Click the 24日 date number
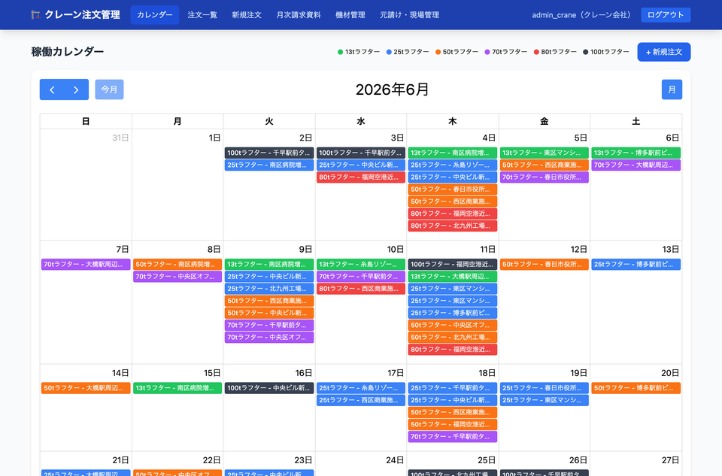The height and width of the screenshot is (476, 722). click(395, 460)
